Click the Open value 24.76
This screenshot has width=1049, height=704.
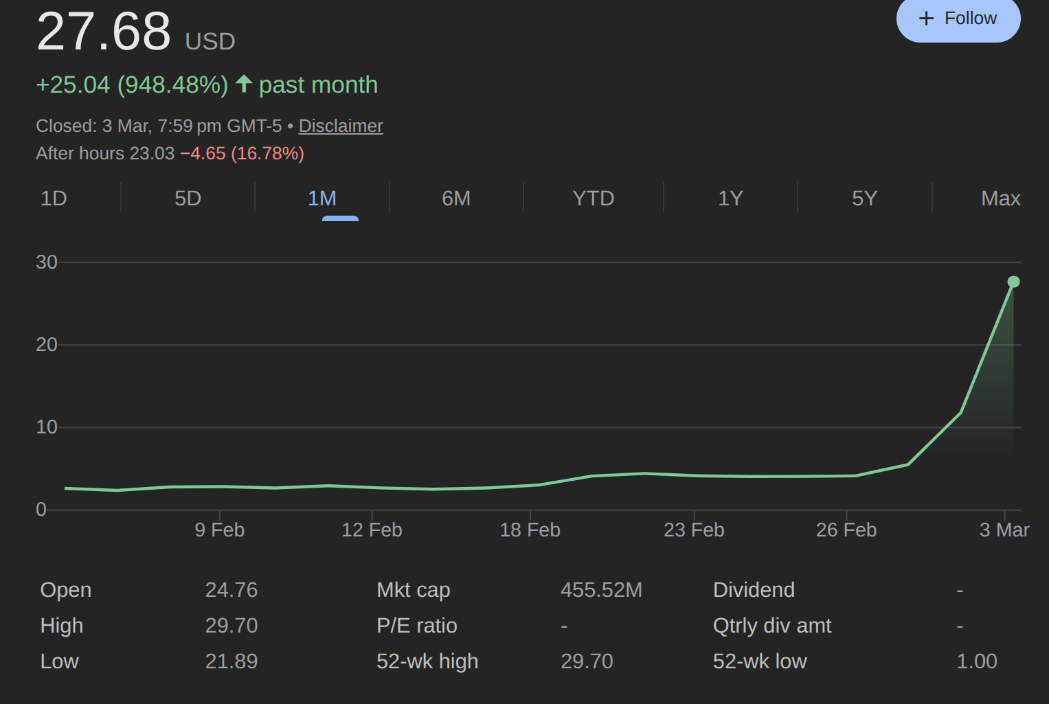pyautogui.click(x=232, y=590)
